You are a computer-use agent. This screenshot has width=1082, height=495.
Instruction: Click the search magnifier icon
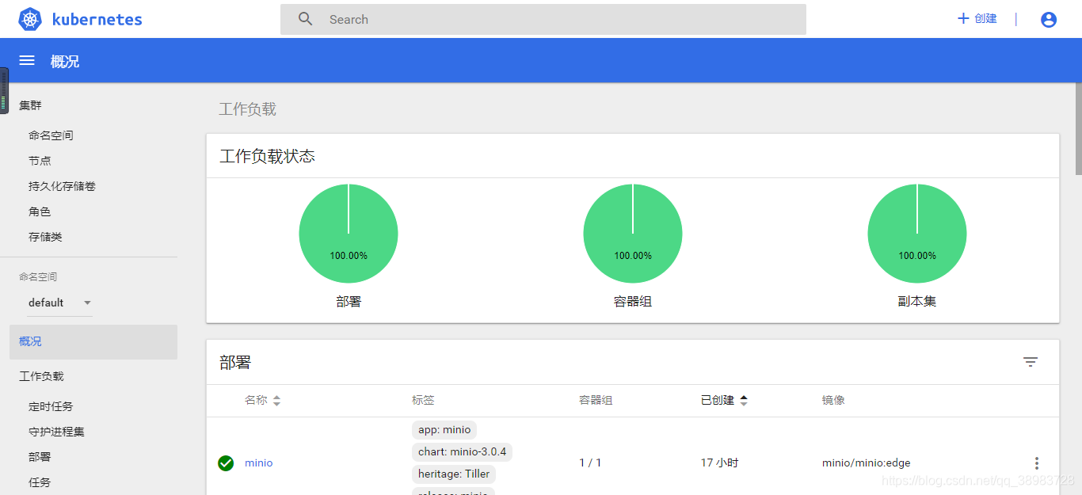pyautogui.click(x=305, y=19)
